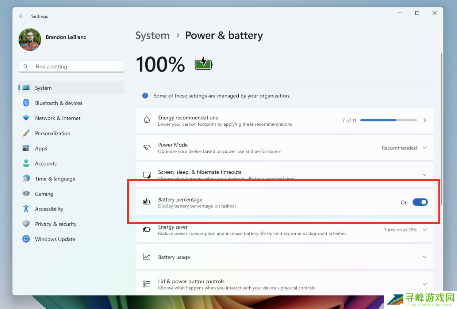
Task: Open the Apps settings category
Action: 41,149
